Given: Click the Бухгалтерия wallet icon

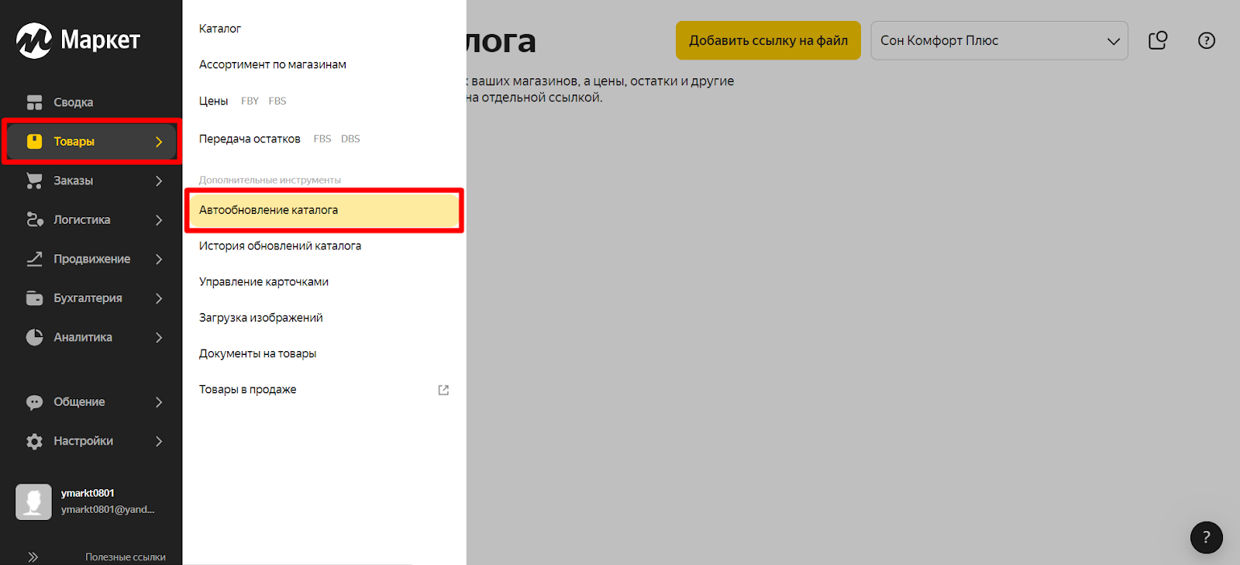Looking at the screenshot, I should (34, 298).
